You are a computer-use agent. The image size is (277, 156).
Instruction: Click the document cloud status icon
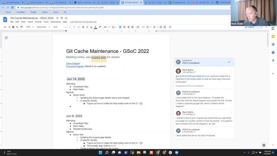pyautogui.click(x=66, y=18)
